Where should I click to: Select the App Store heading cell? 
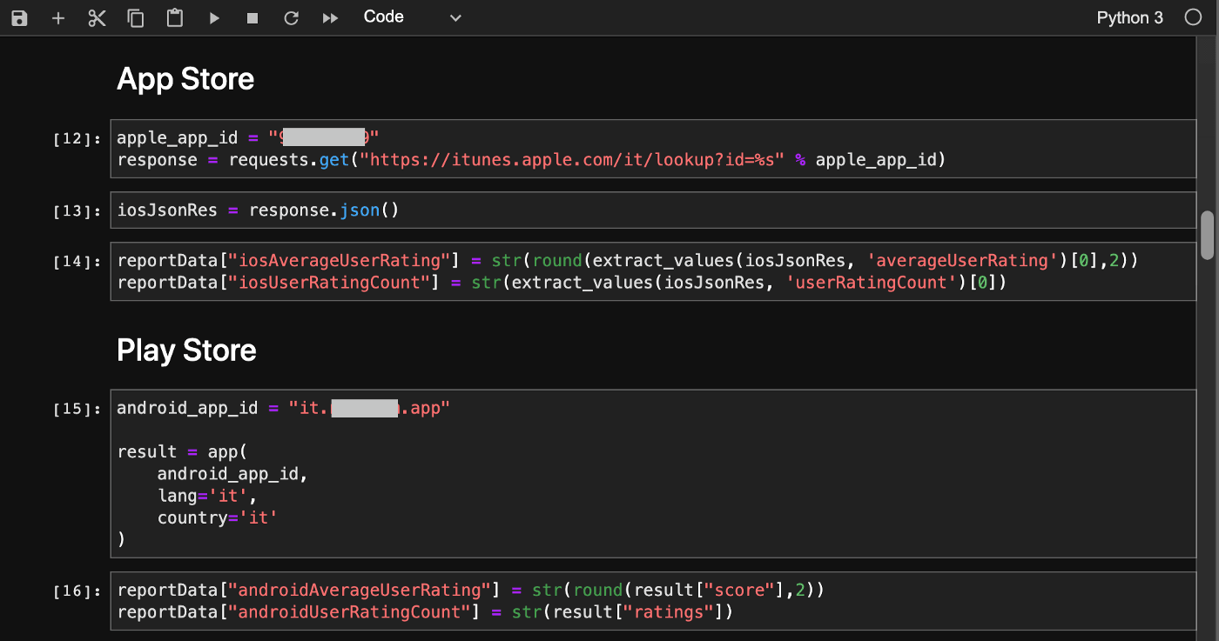(185, 79)
